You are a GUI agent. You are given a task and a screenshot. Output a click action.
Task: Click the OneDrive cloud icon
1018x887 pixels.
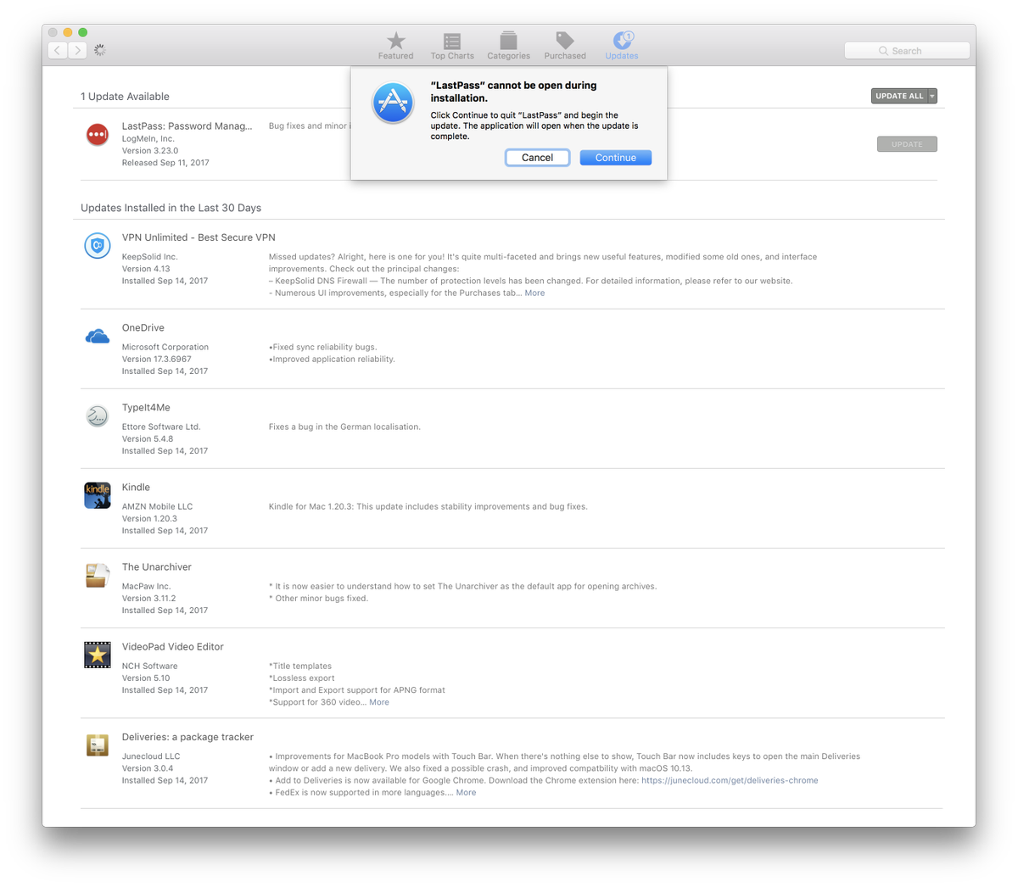tap(98, 337)
